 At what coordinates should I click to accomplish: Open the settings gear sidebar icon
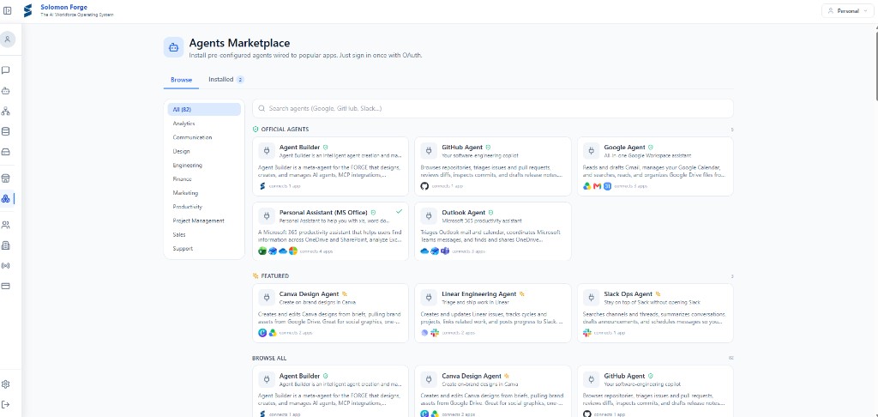(6, 384)
